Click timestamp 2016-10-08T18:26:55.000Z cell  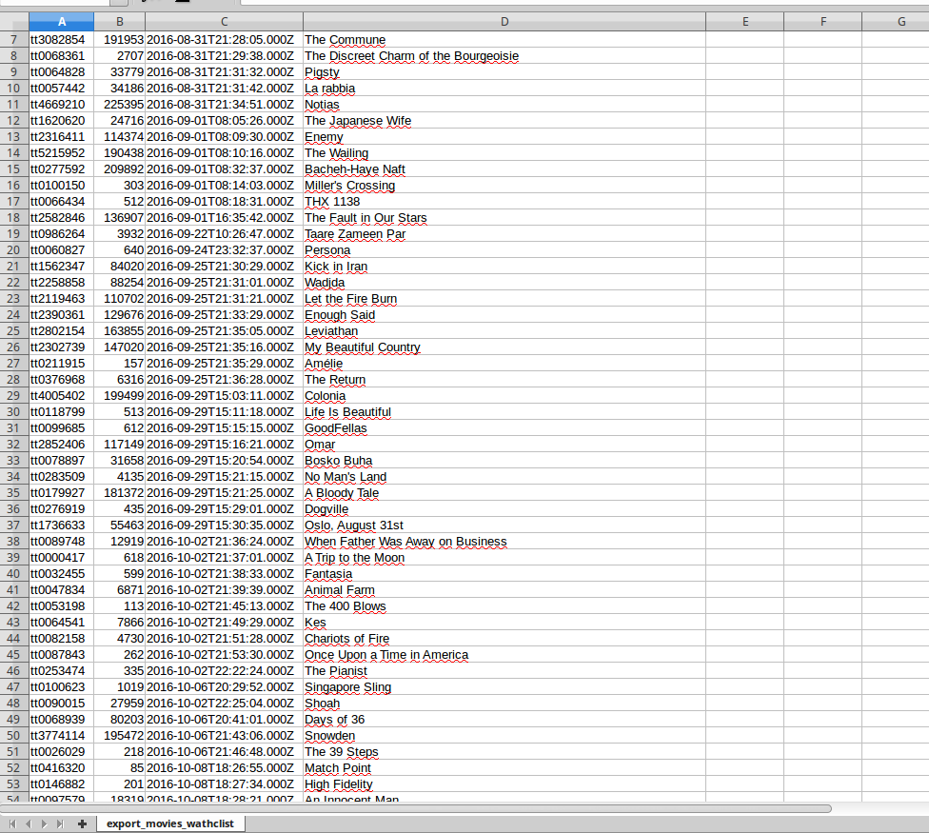click(x=224, y=768)
